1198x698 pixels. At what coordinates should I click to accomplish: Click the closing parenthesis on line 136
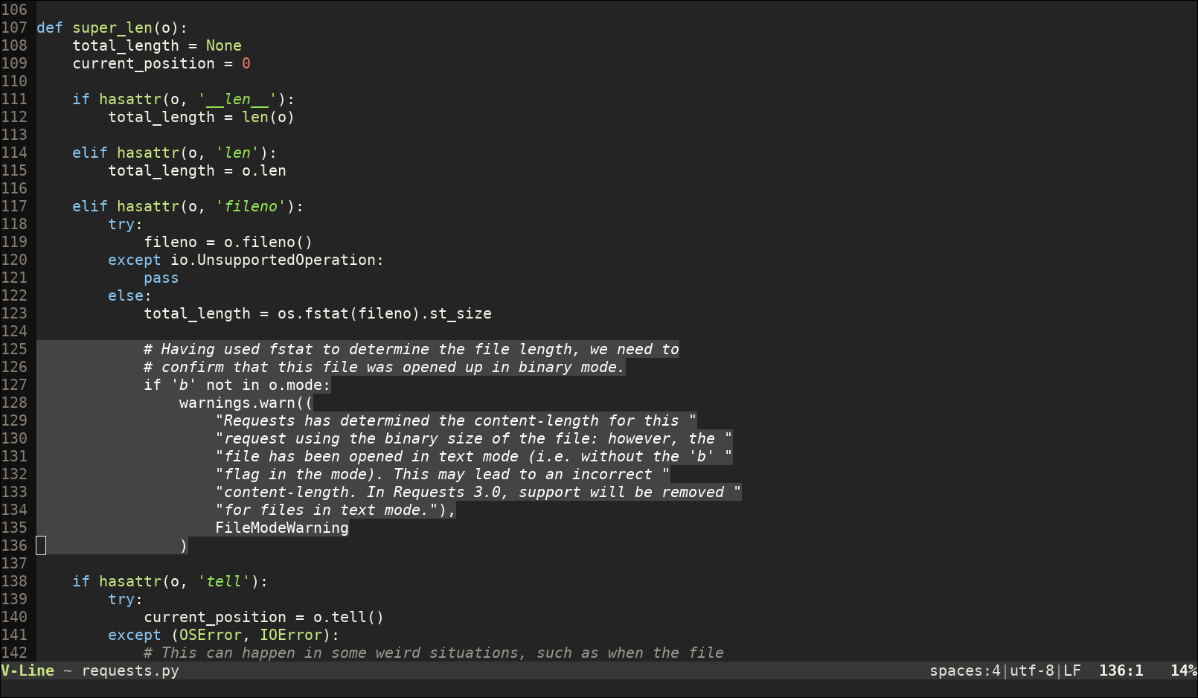[x=184, y=545]
